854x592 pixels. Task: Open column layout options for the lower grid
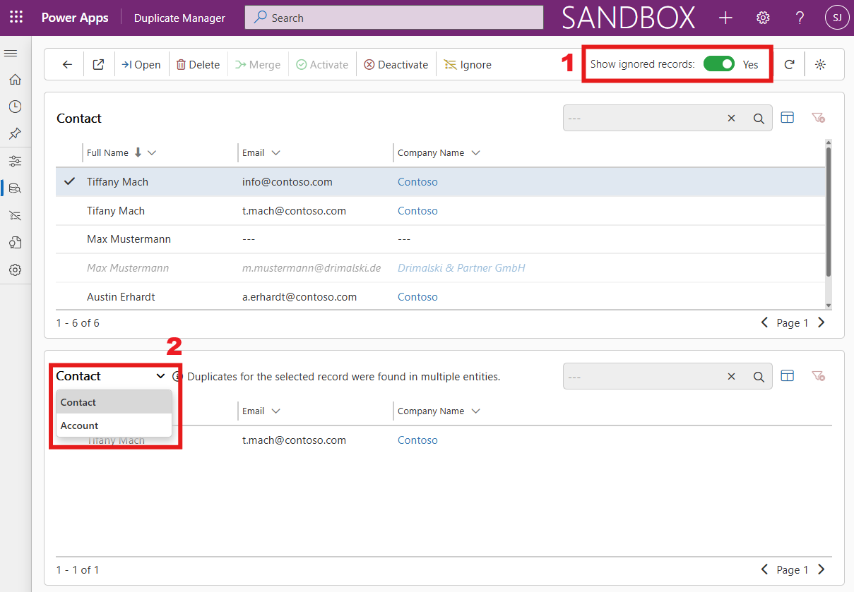pos(788,376)
